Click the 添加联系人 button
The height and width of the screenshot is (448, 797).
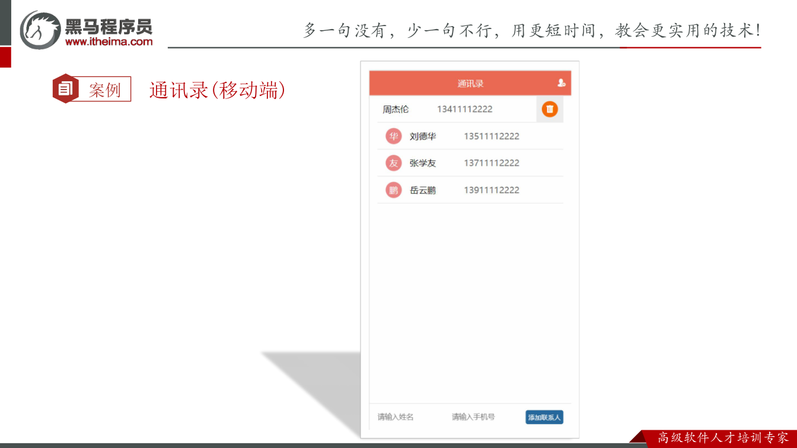(544, 417)
